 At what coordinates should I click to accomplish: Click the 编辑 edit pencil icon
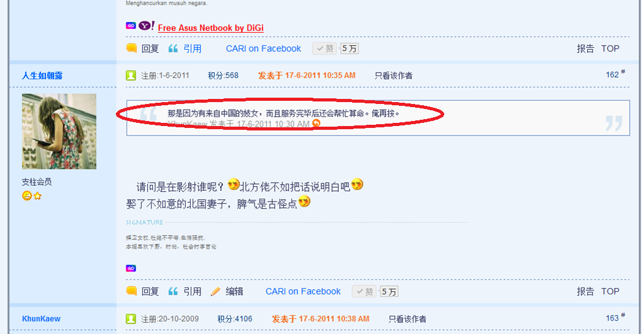point(215,291)
